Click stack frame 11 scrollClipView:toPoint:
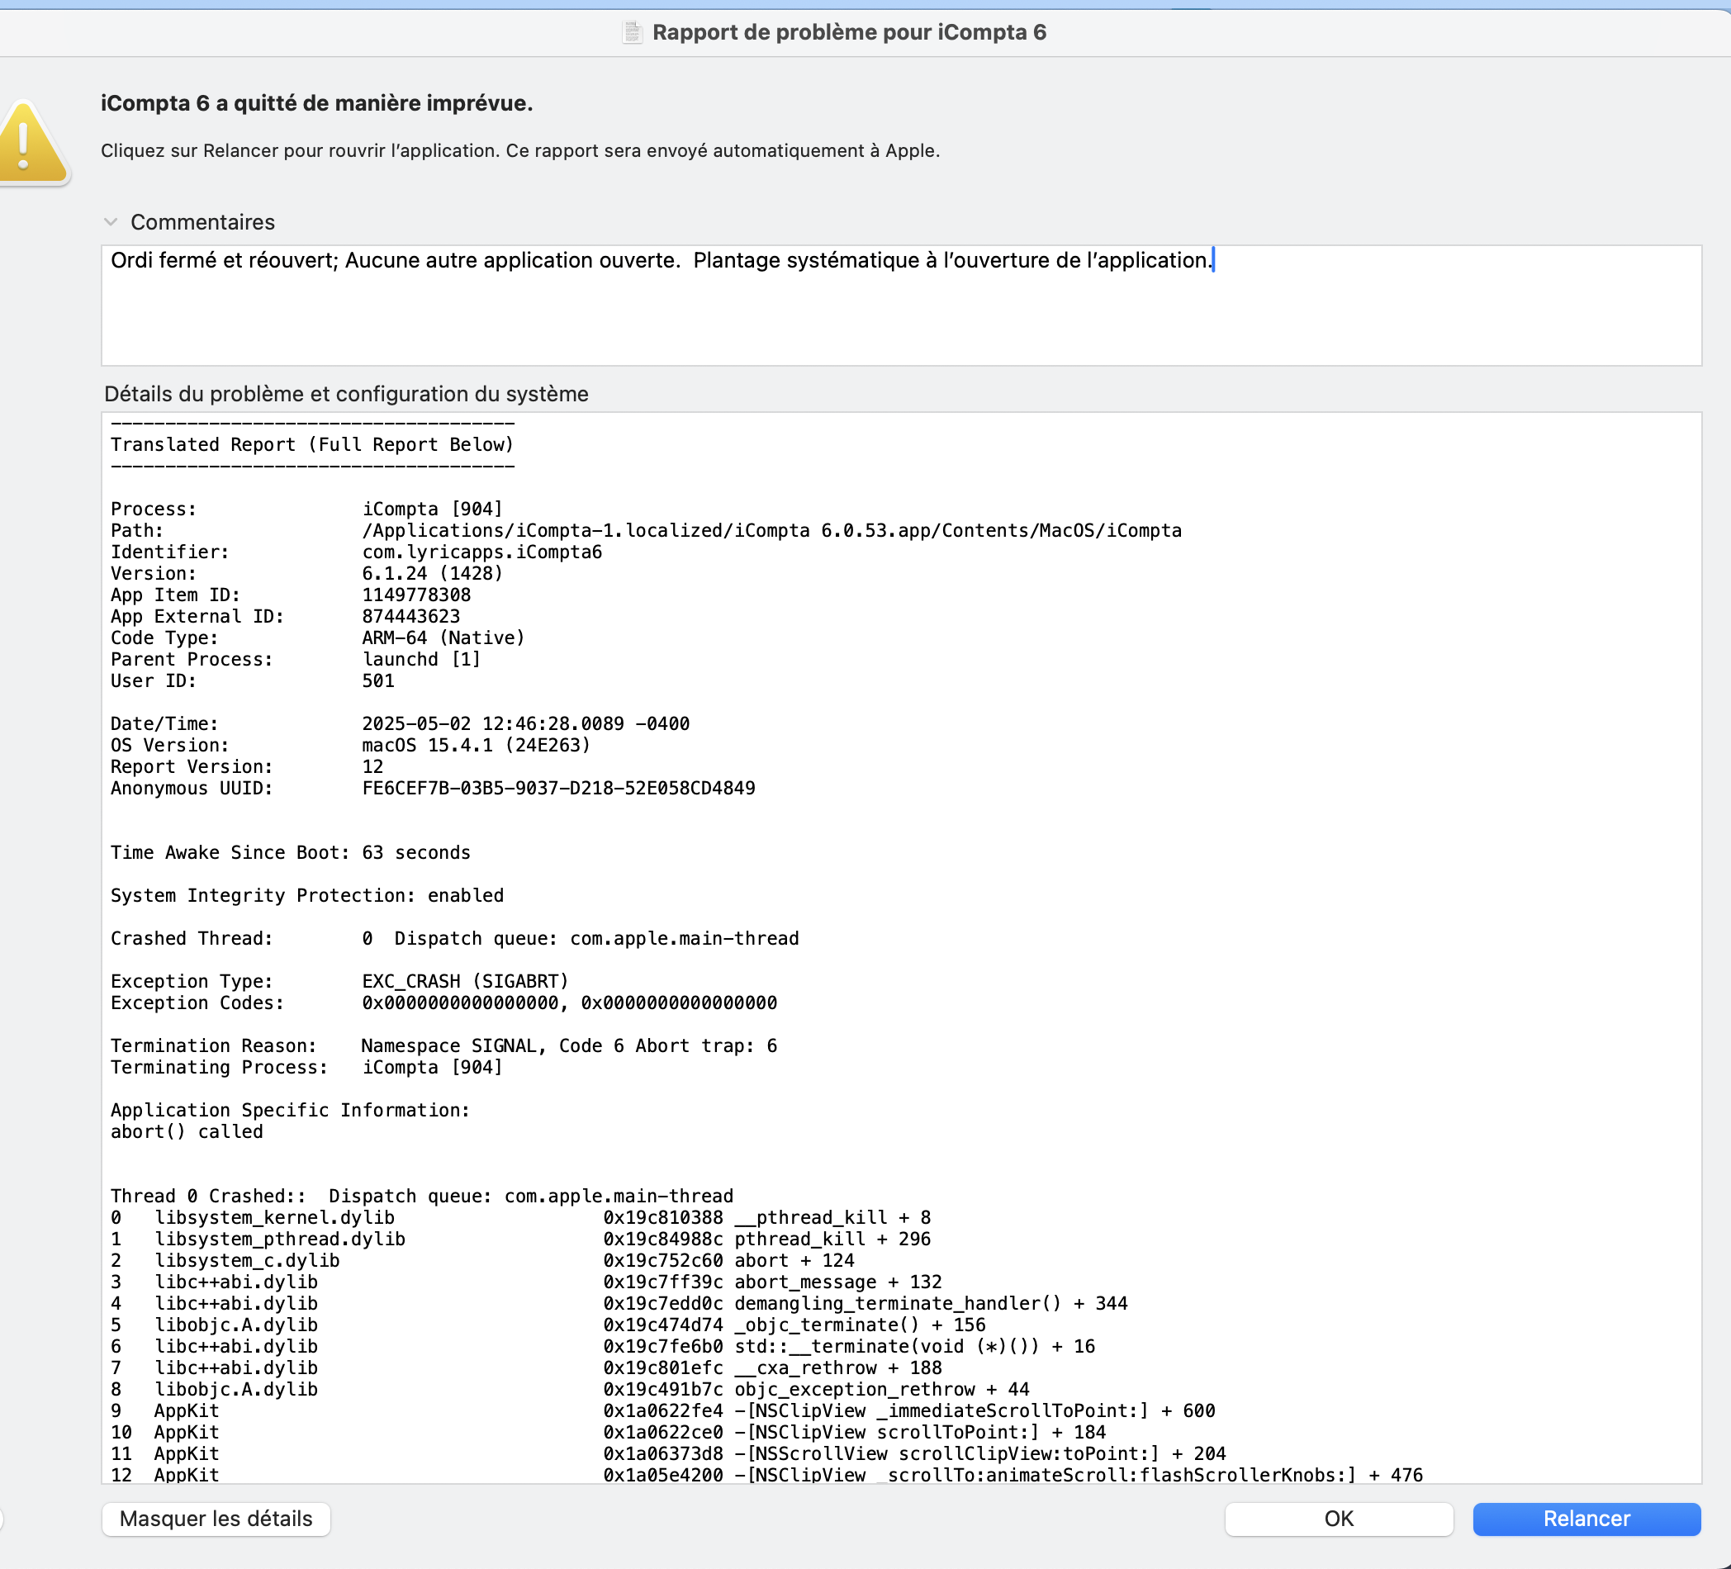The image size is (1731, 1569). point(668,1454)
